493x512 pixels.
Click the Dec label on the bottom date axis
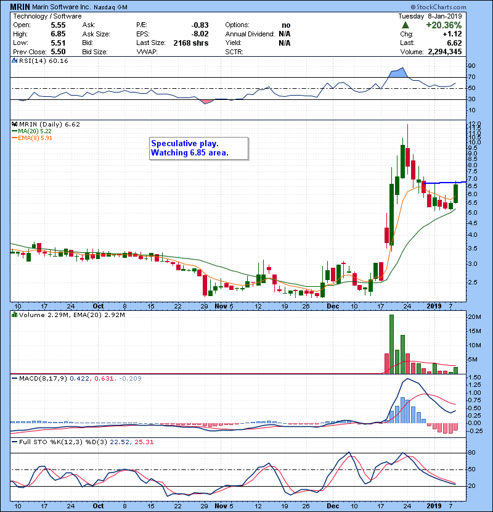333,506
